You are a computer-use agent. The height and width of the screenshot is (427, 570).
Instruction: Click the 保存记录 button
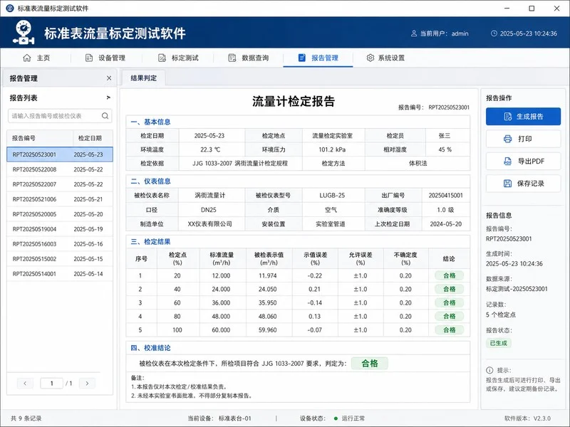[523, 184]
